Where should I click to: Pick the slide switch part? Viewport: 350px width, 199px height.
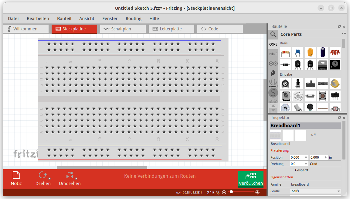tap(335, 96)
